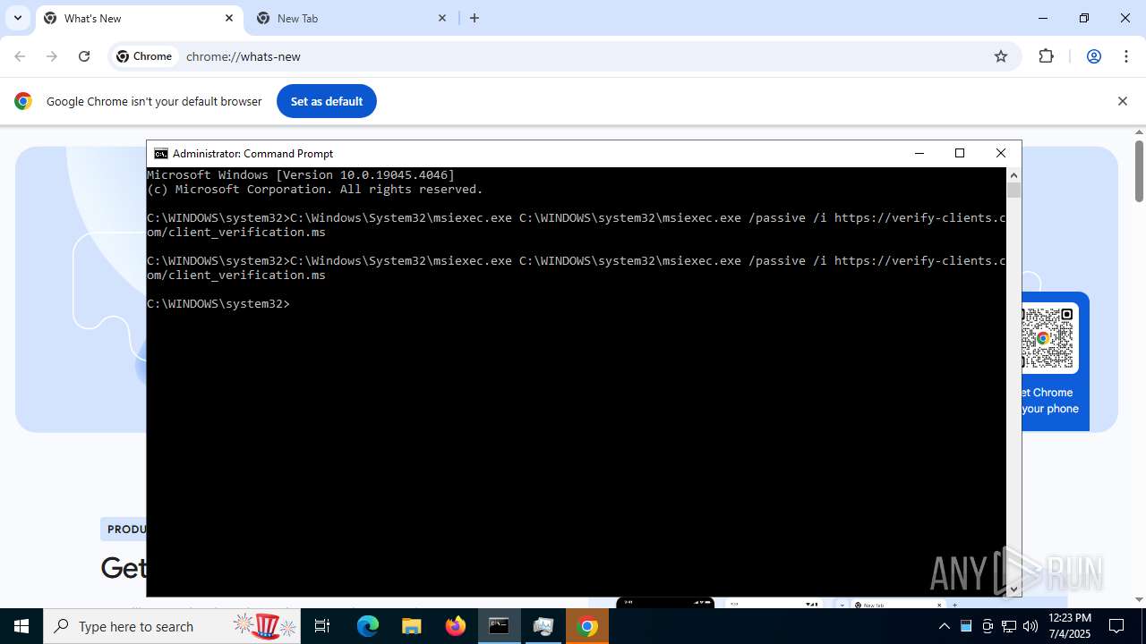Close the What's New tab
This screenshot has width=1146, height=644.
click(x=229, y=18)
